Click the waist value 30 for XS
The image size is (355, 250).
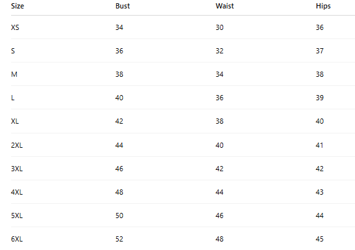point(219,27)
